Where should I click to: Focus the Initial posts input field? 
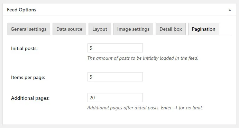[x=115, y=48]
